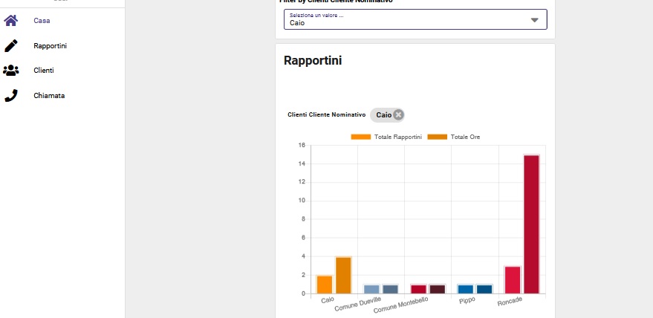Remove the Caio filter chip

pos(398,114)
